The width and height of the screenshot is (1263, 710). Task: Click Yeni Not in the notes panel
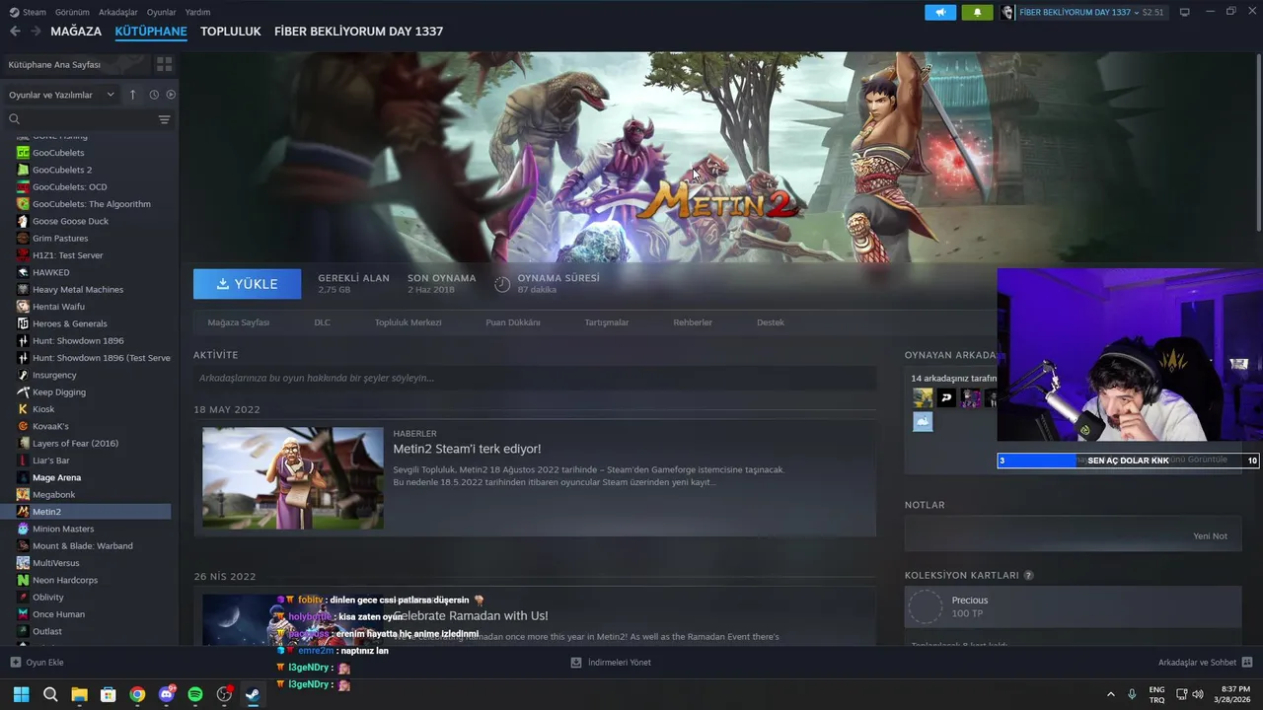click(x=1211, y=536)
